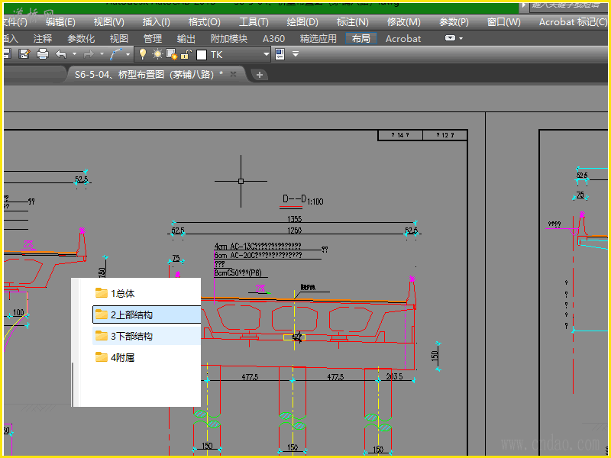Click the Layer Previous state icon

pyautogui.click(x=279, y=54)
